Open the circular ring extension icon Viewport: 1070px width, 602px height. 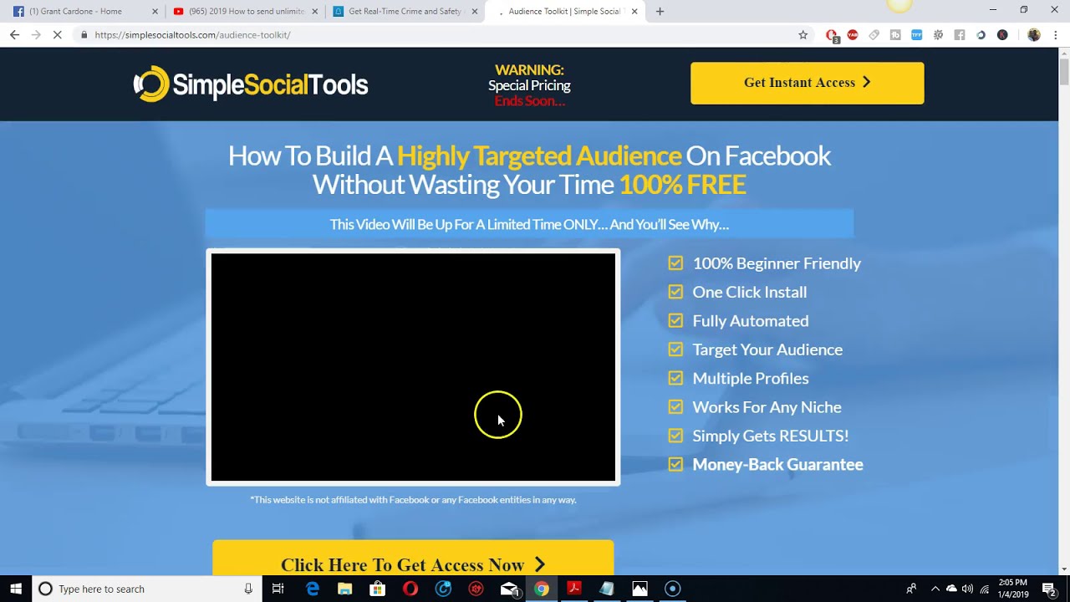(x=981, y=35)
